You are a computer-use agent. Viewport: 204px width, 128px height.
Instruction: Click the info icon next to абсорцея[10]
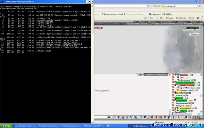tap(195, 80)
